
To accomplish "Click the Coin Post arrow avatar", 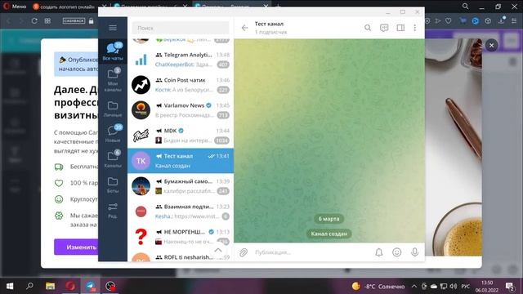I will (x=141, y=85).
